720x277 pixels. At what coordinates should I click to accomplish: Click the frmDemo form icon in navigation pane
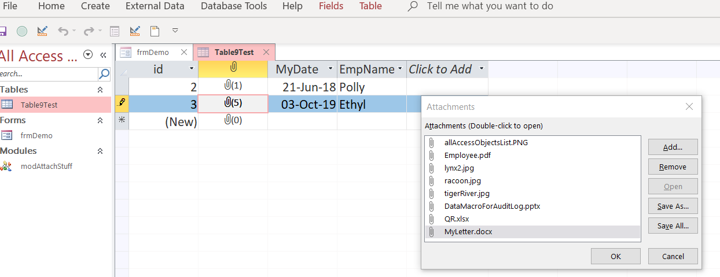(6, 135)
